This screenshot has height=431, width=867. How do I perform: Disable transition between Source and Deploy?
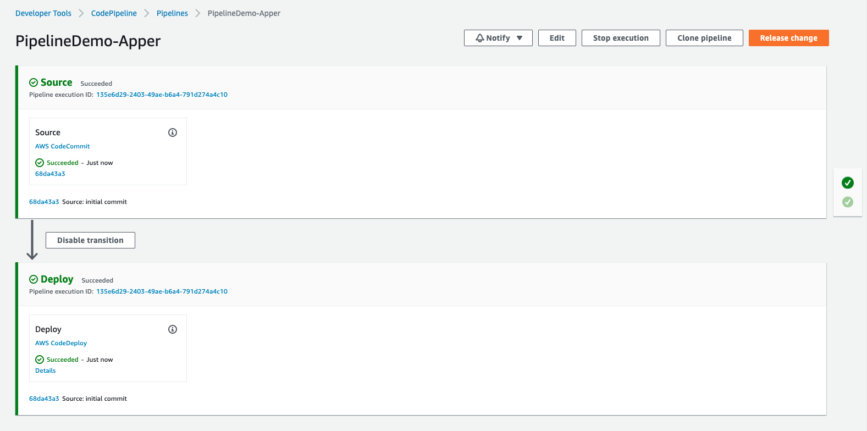(90, 240)
